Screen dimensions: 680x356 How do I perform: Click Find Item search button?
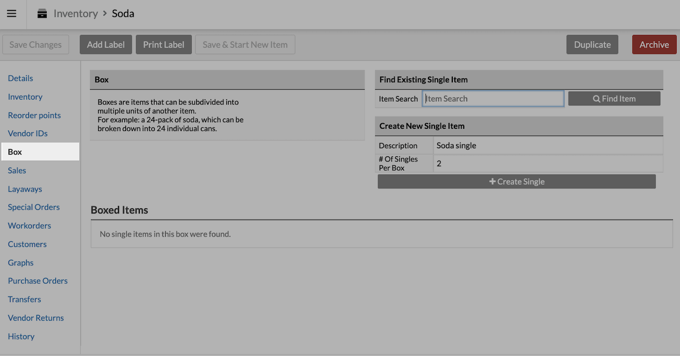point(614,99)
